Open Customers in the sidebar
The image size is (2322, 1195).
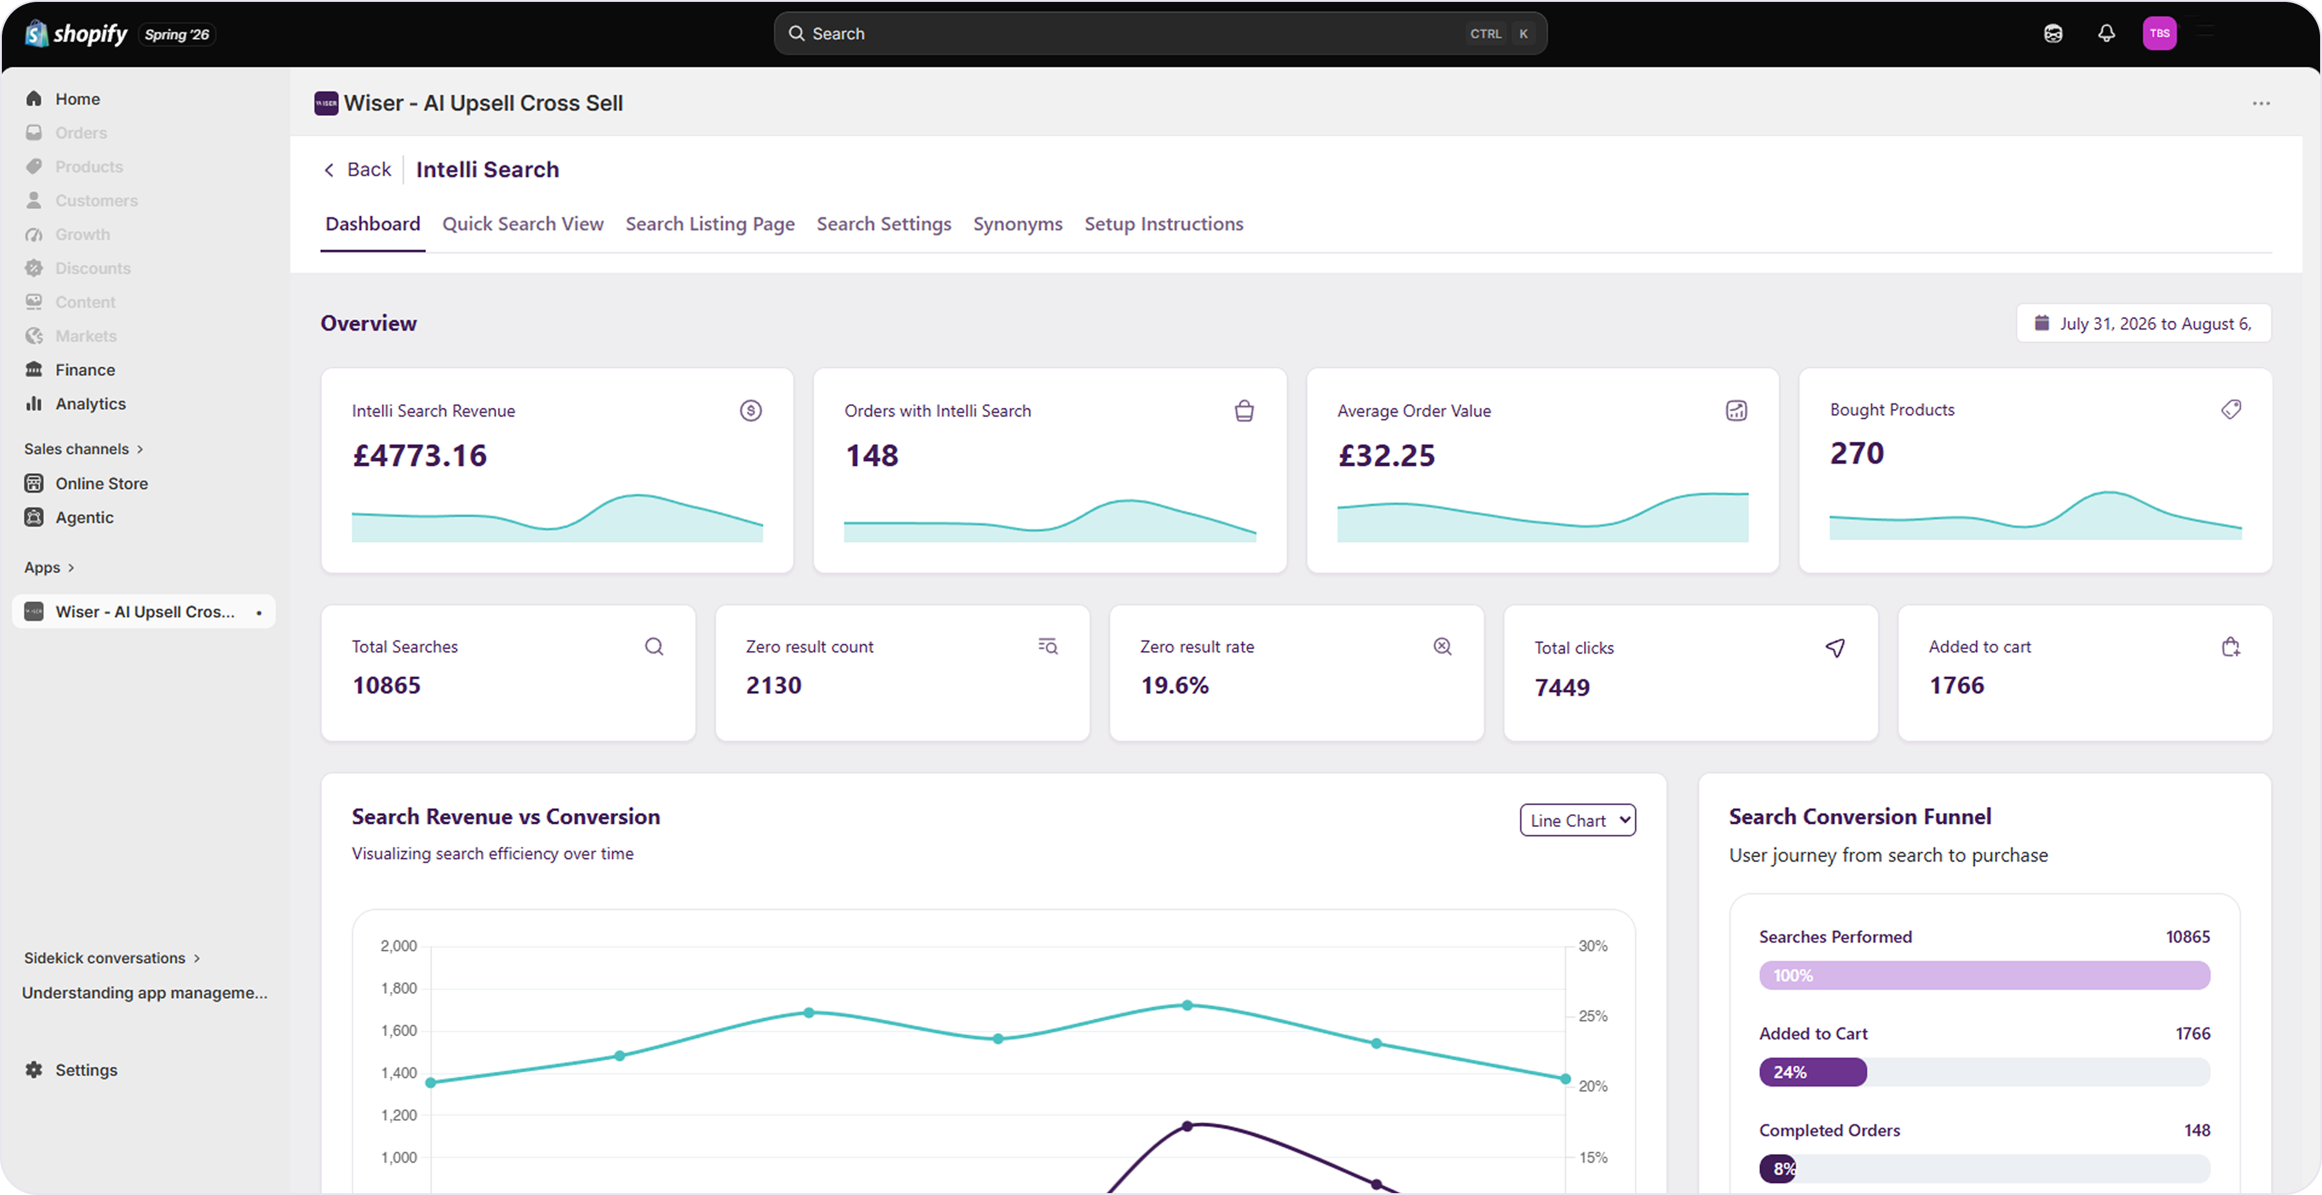[x=96, y=200]
